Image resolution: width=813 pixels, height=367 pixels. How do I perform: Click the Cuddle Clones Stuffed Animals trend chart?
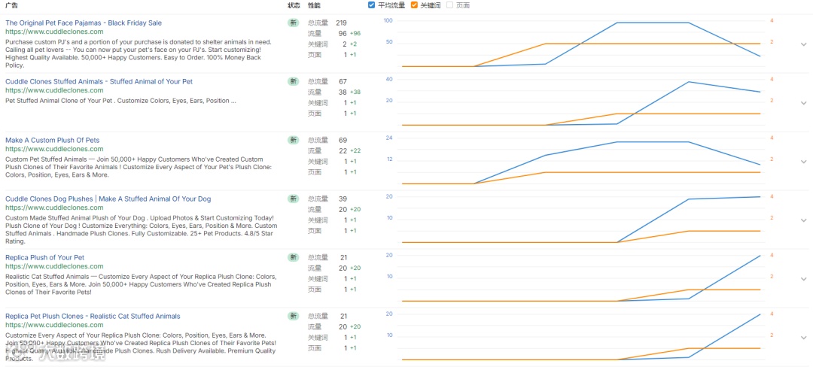580,102
